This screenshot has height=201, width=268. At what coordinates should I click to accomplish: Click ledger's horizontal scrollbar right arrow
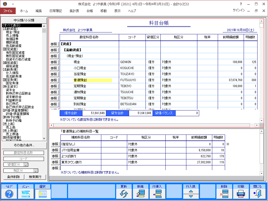[257, 125]
